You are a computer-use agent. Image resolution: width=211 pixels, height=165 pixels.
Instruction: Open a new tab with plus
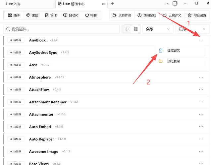(112, 4)
